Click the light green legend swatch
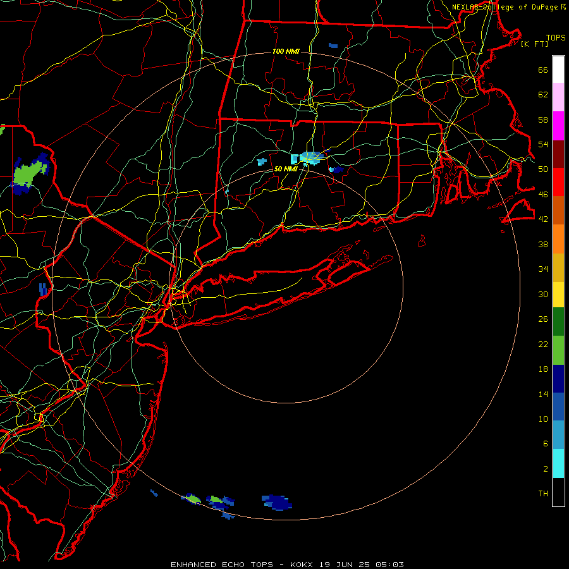This screenshot has height=569, width=569. coord(558,350)
